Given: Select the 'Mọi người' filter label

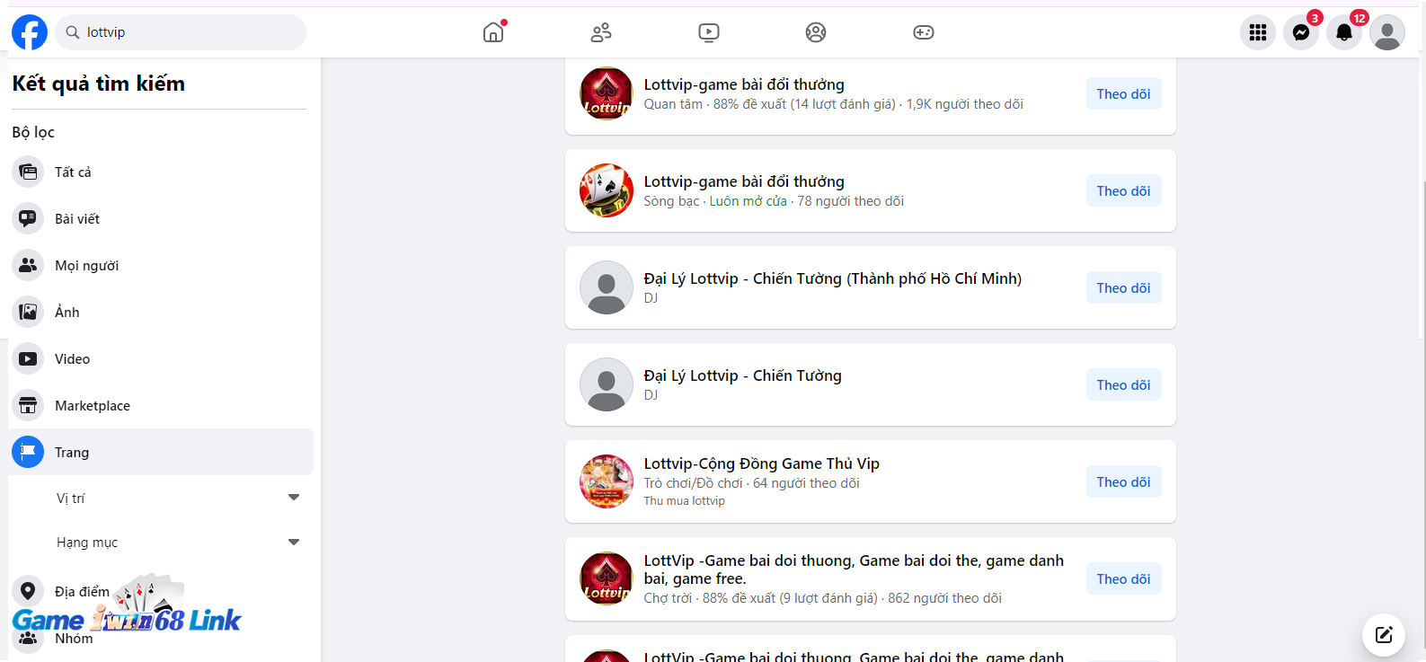Looking at the screenshot, I should coord(86,265).
